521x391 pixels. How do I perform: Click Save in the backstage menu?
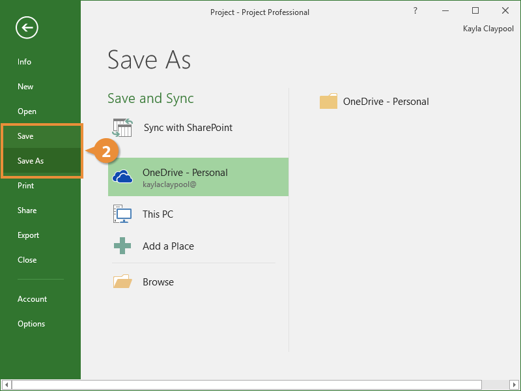25,136
